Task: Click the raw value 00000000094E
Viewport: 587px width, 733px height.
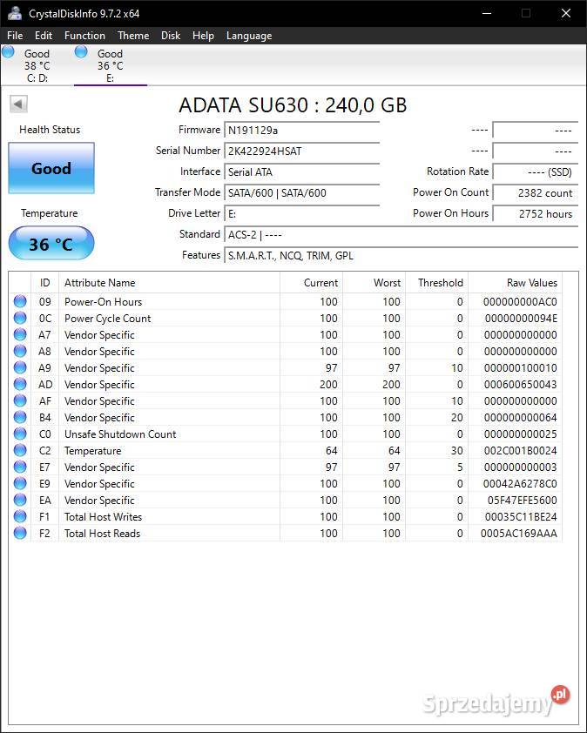Action: 521,319
